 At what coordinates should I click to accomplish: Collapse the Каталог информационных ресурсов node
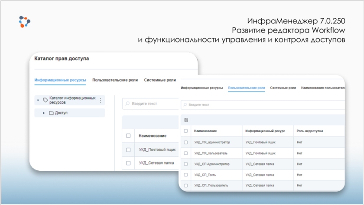(x=38, y=100)
